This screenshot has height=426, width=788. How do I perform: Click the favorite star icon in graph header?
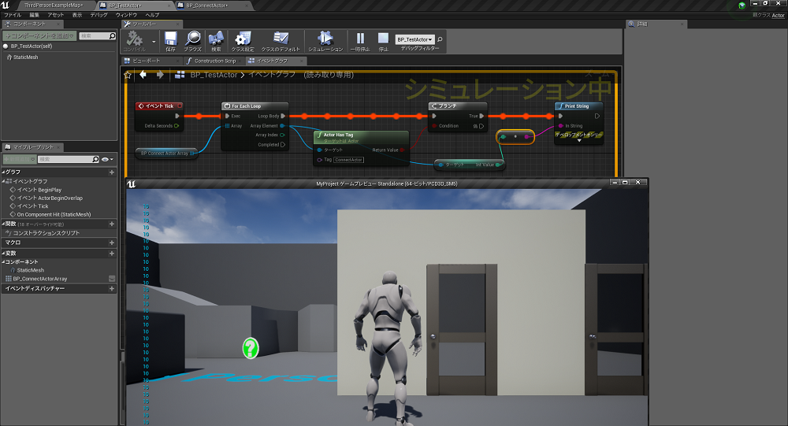[x=128, y=75]
